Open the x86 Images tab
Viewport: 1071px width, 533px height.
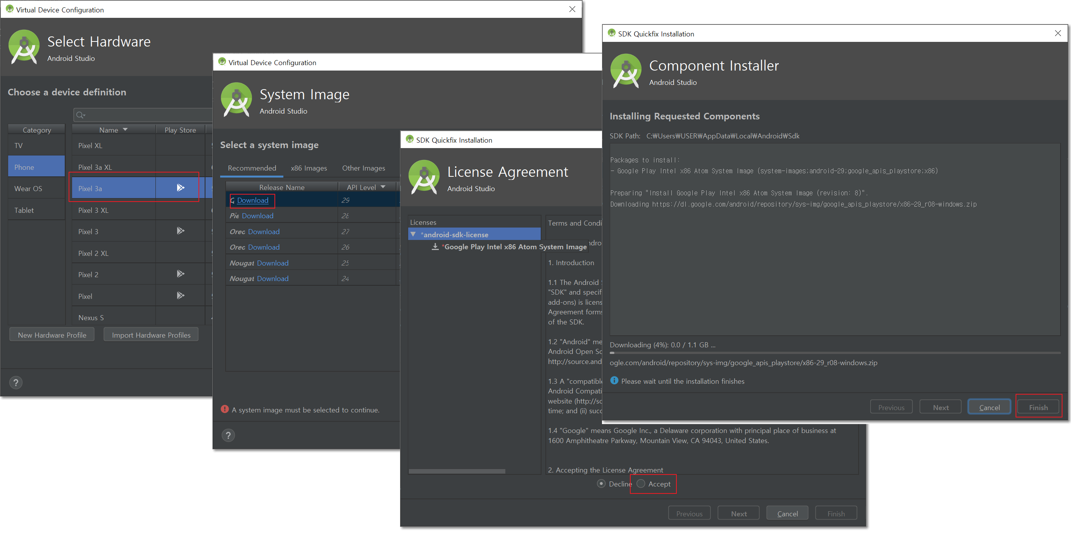point(309,168)
